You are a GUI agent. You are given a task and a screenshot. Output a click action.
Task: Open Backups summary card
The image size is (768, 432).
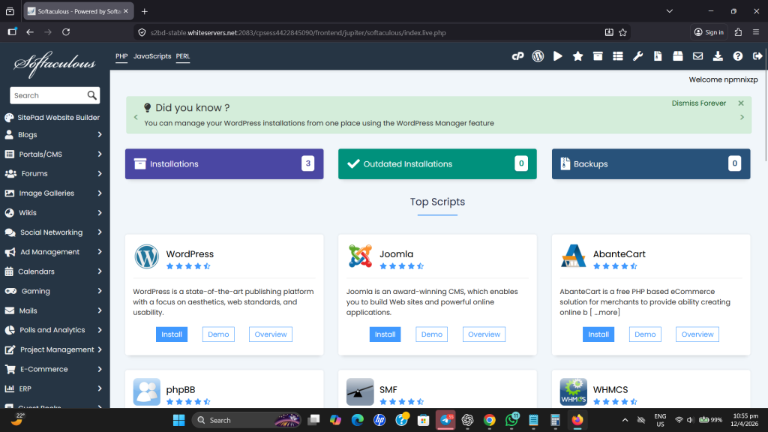coord(651,164)
